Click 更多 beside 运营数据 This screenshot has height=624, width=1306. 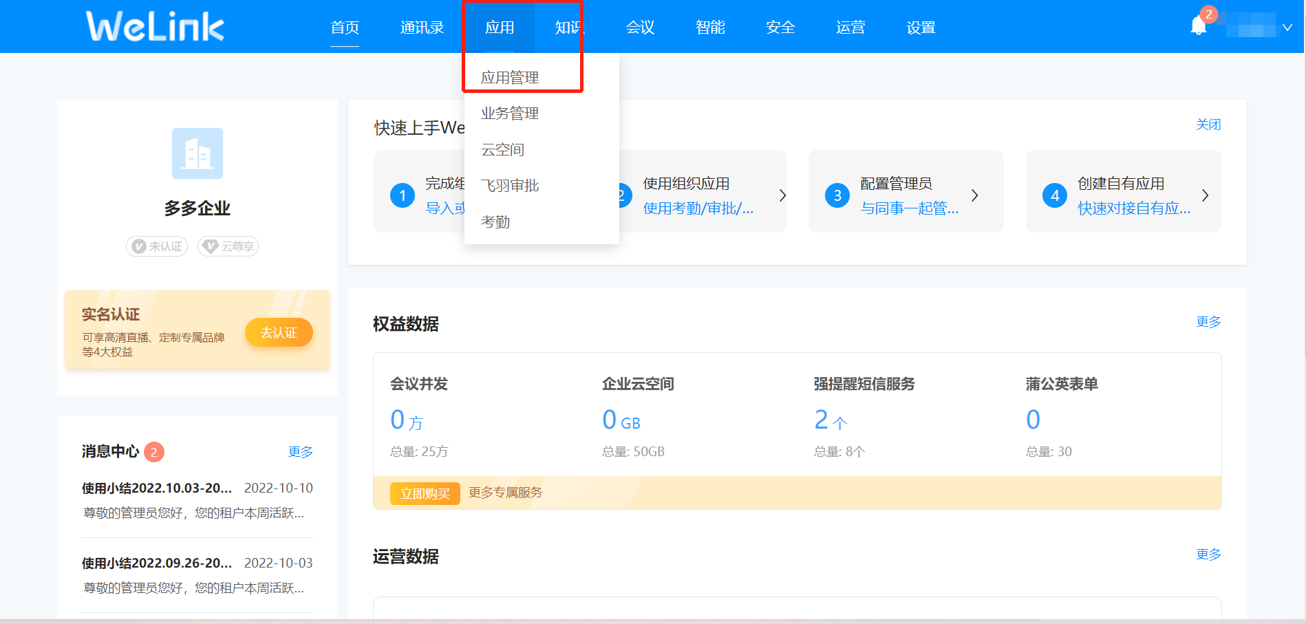tap(1208, 555)
